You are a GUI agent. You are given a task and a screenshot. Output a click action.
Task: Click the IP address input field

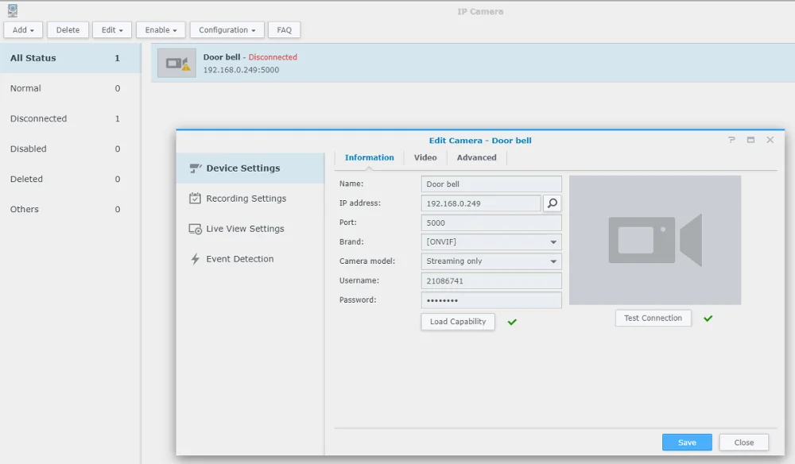(481, 203)
